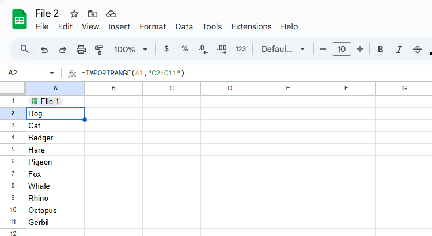
Task: Expand the Name box dropdown arrow
Action: [52, 73]
